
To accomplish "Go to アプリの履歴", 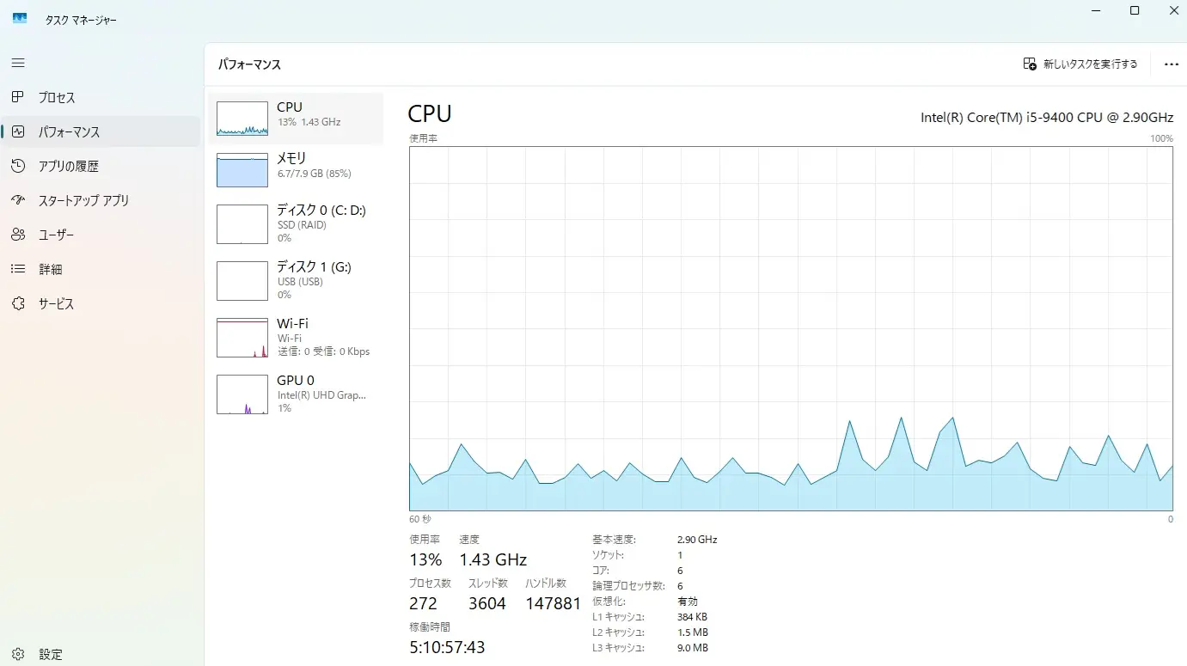I will [101, 166].
